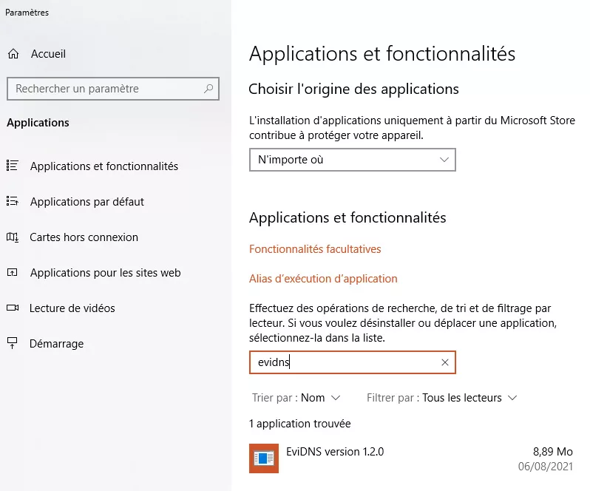
Task: Open the Fonctionnalités facultatives link
Action: (315, 249)
